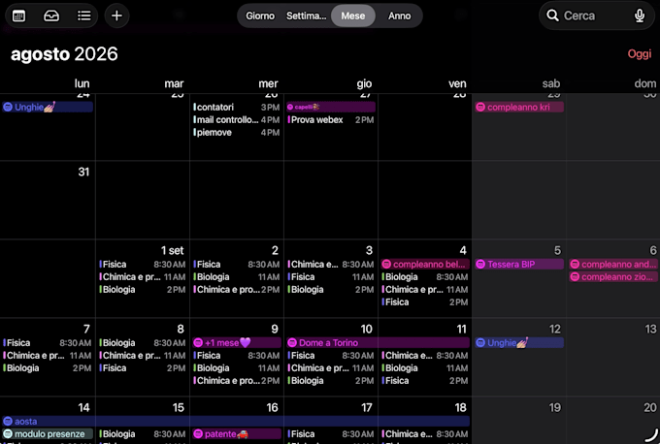Open the compleanno bel... event on day 4
This screenshot has height=444, width=660.
pos(425,265)
